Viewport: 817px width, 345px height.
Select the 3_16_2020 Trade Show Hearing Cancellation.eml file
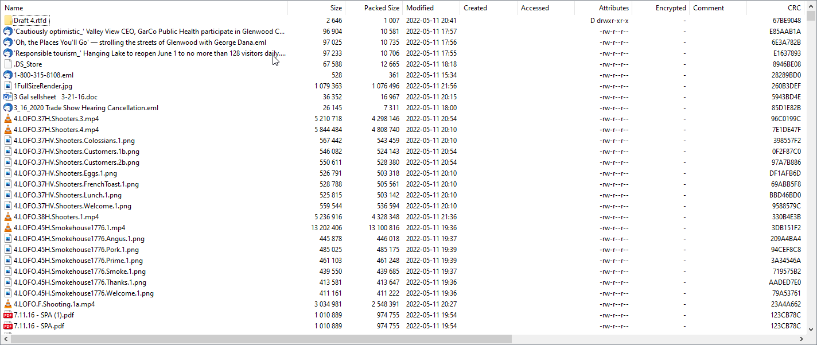tap(86, 108)
